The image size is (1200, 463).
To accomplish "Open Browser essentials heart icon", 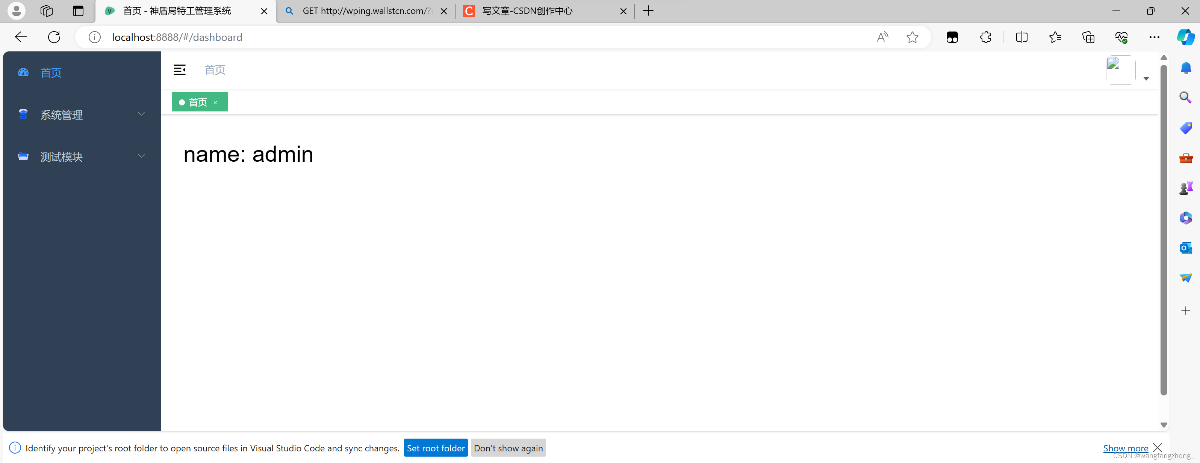I will [1121, 37].
